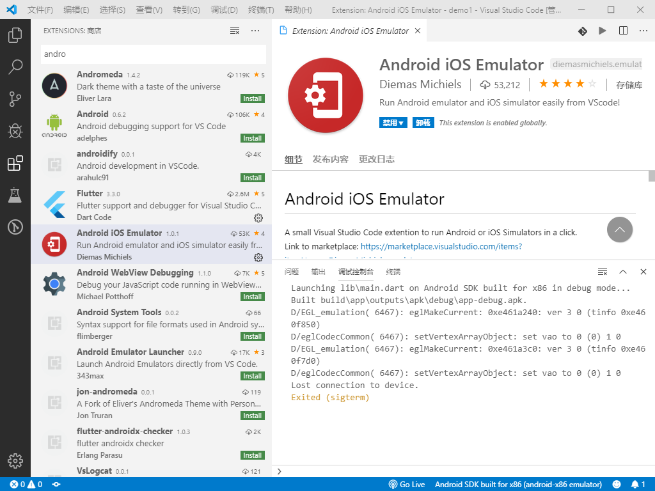Click the extensions search box containing andro
The height and width of the screenshot is (491, 655).
point(154,54)
